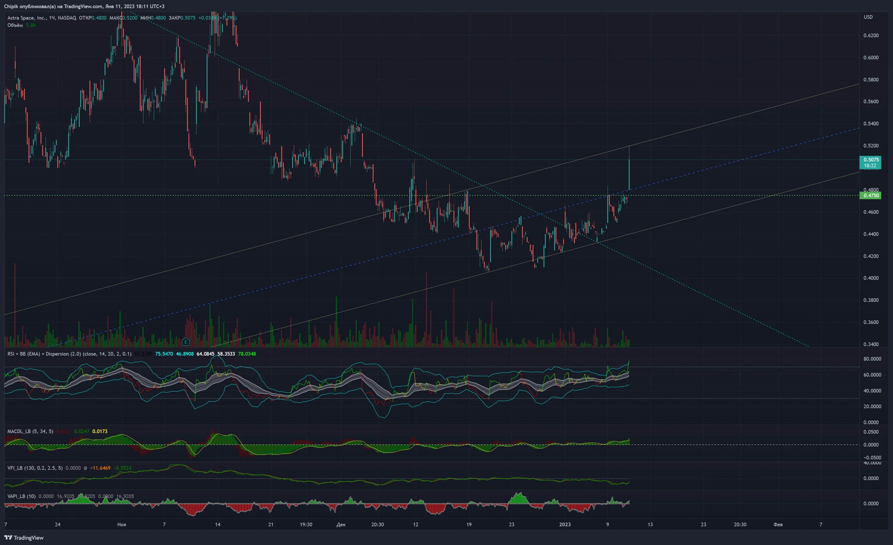Click the "Ноя" date on the time axis
The width and height of the screenshot is (893, 545).
122,524
